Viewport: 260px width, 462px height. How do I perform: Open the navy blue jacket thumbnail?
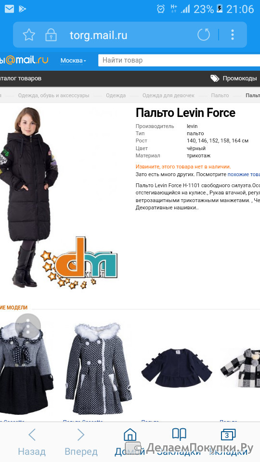[176, 368]
